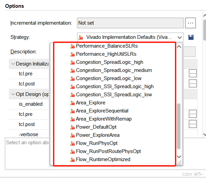Click lock icon beside Congestion_SpreadLogic_low

(72, 79)
